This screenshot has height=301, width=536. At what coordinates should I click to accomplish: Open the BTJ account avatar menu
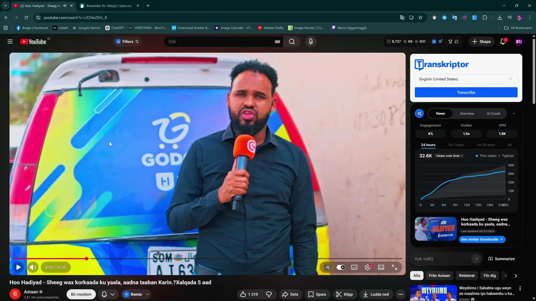tap(519, 41)
